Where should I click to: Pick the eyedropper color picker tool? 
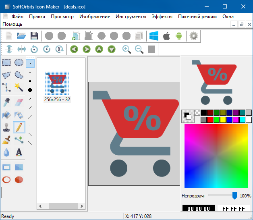pyautogui.click(x=6, y=102)
